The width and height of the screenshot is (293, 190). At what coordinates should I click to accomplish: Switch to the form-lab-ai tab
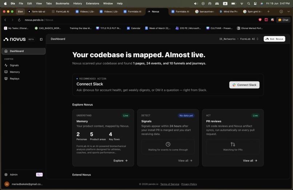click(37, 12)
